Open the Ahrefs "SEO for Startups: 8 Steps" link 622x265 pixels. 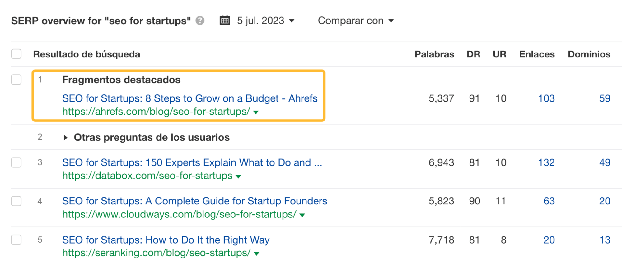point(190,98)
